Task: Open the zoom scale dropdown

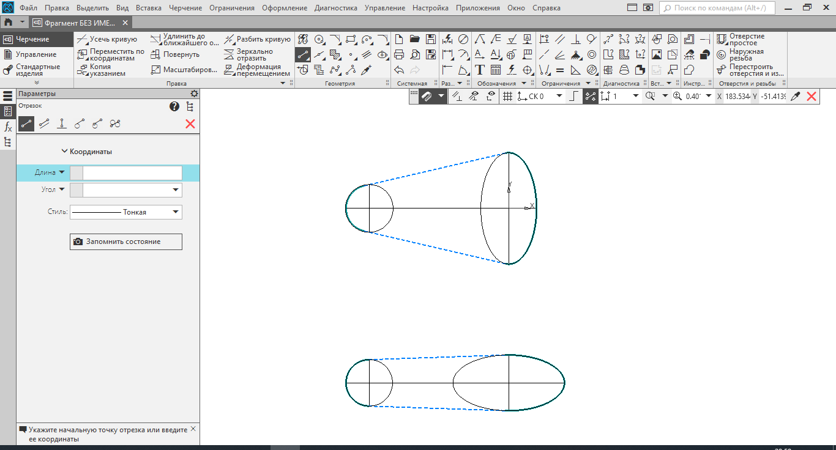Action: tap(709, 96)
